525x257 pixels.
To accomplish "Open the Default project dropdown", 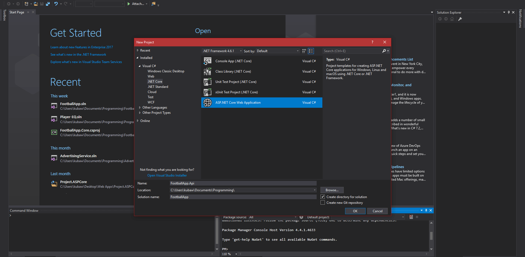I will click(x=368, y=217).
